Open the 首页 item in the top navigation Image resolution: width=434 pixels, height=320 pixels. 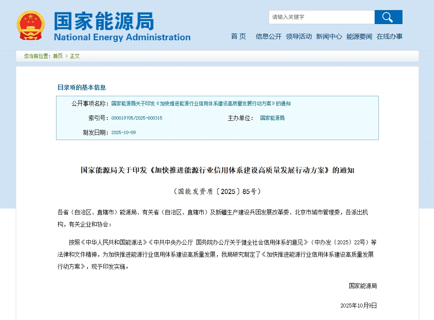(238, 36)
